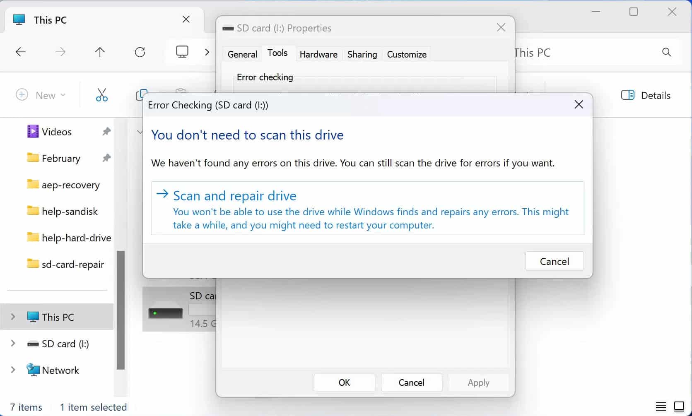The height and width of the screenshot is (416, 692).
Task: Open the sd-card-repair folder
Action: (x=65, y=264)
